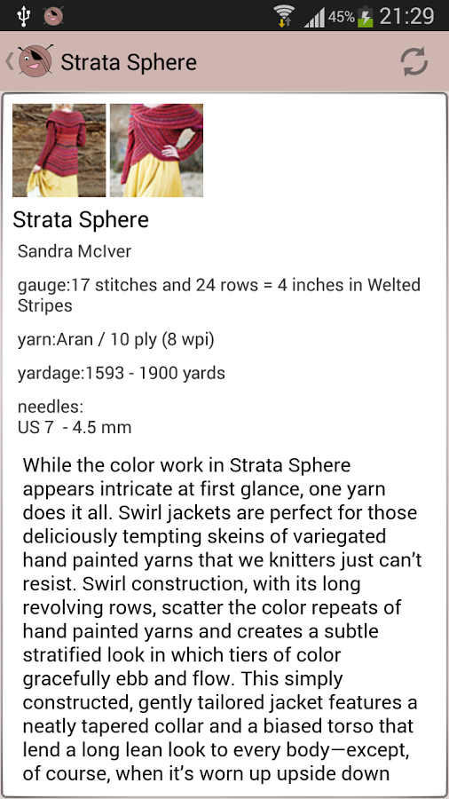Open the USB connection status icon
This screenshot has height=799, width=449.
coord(24,16)
